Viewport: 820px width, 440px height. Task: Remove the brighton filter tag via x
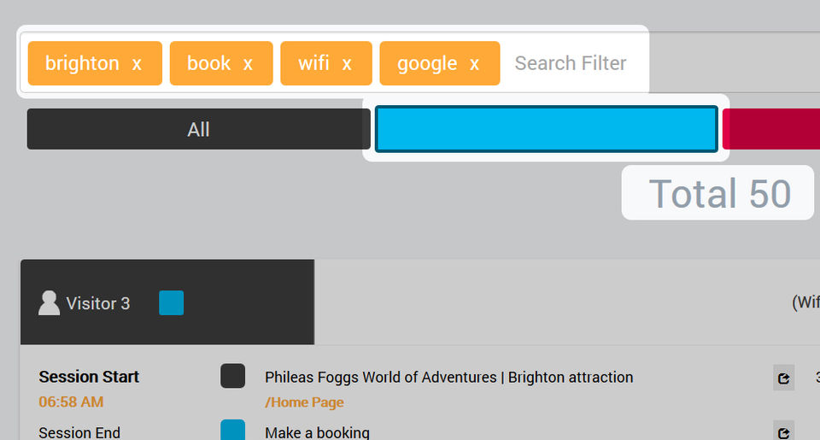[137, 64]
